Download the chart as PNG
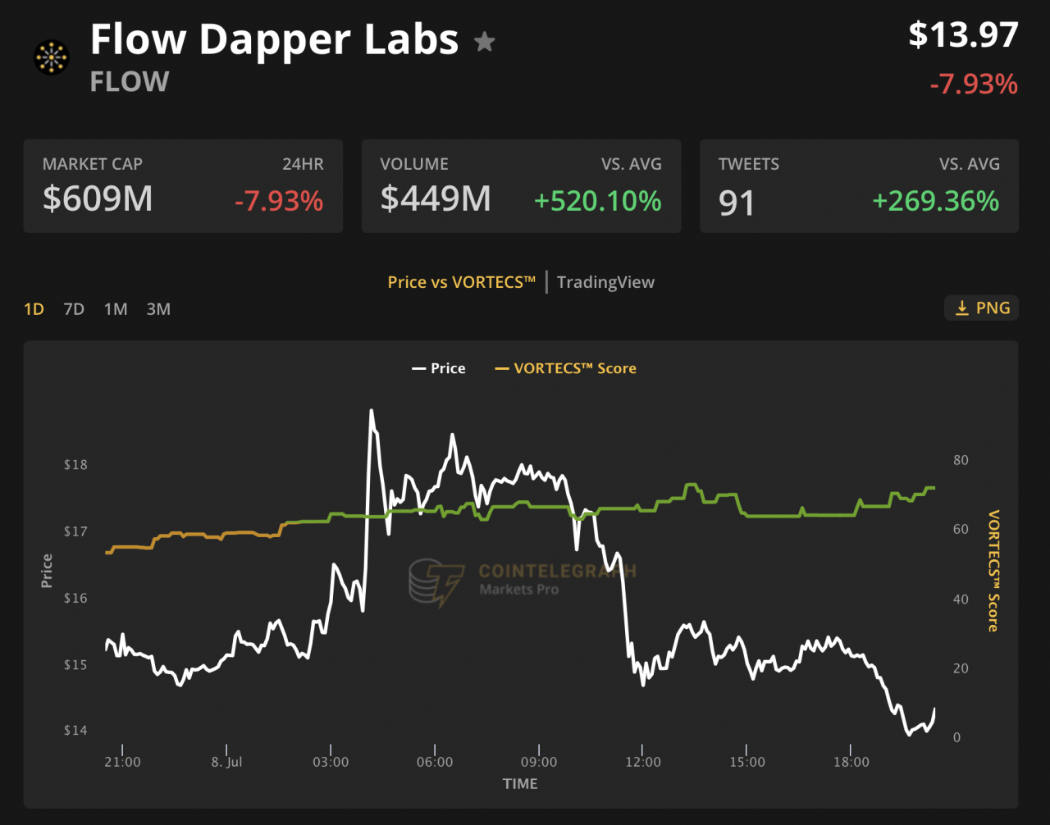 982,308
